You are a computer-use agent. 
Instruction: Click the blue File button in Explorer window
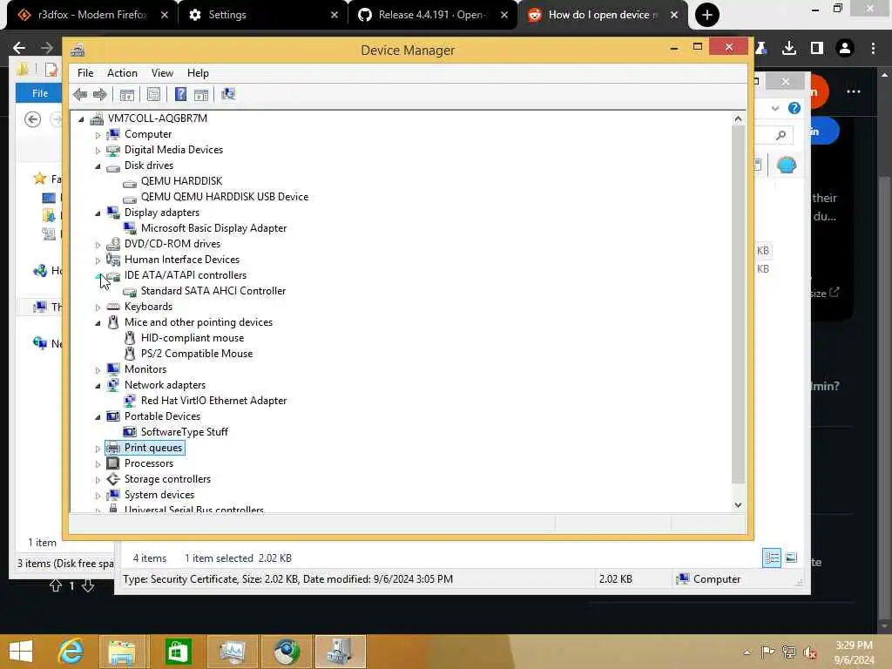pyautogui.click(x=39, y=93)
